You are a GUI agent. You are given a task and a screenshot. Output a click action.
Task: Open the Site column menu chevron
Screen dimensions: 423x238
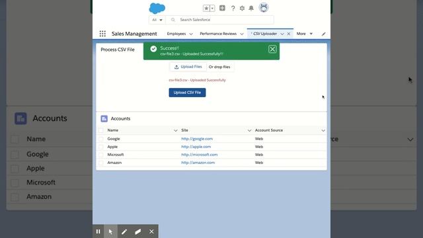[x=249, y=131]
